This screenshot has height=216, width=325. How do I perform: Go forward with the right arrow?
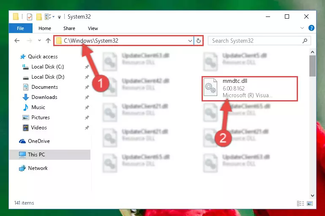tap(30, 41)
